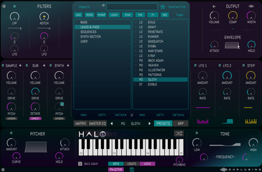Toggle the TONE power button
The width and height of the screenshot is (262, 172).
[197, 133]
